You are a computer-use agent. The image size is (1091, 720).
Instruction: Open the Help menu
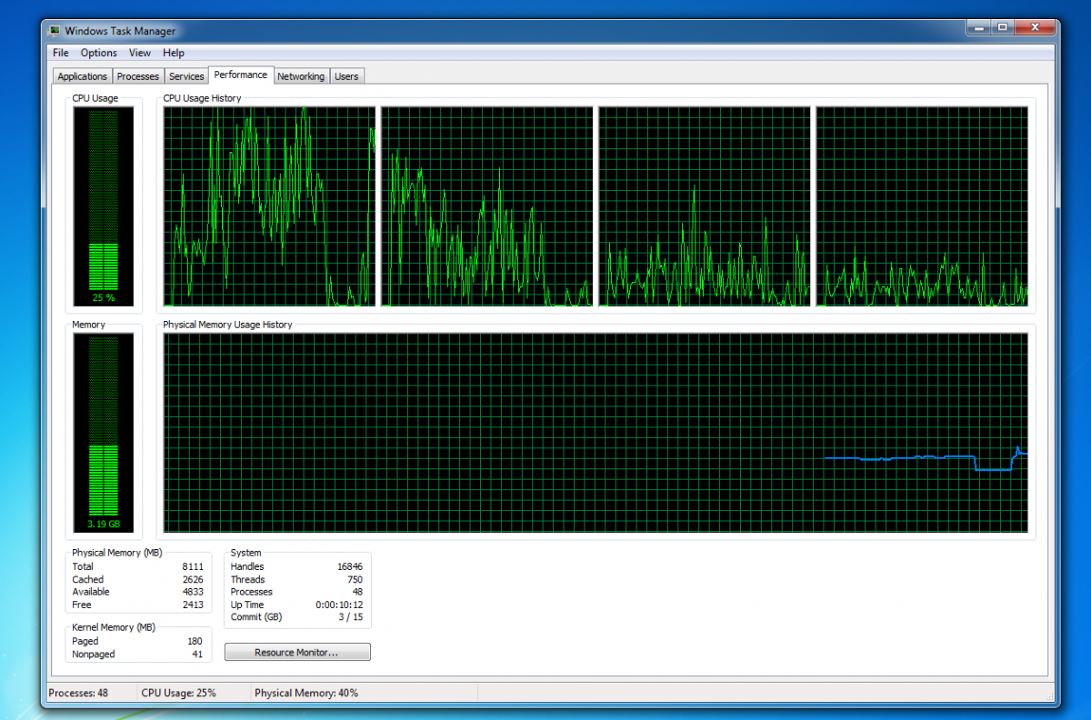(x=174, y=53)
